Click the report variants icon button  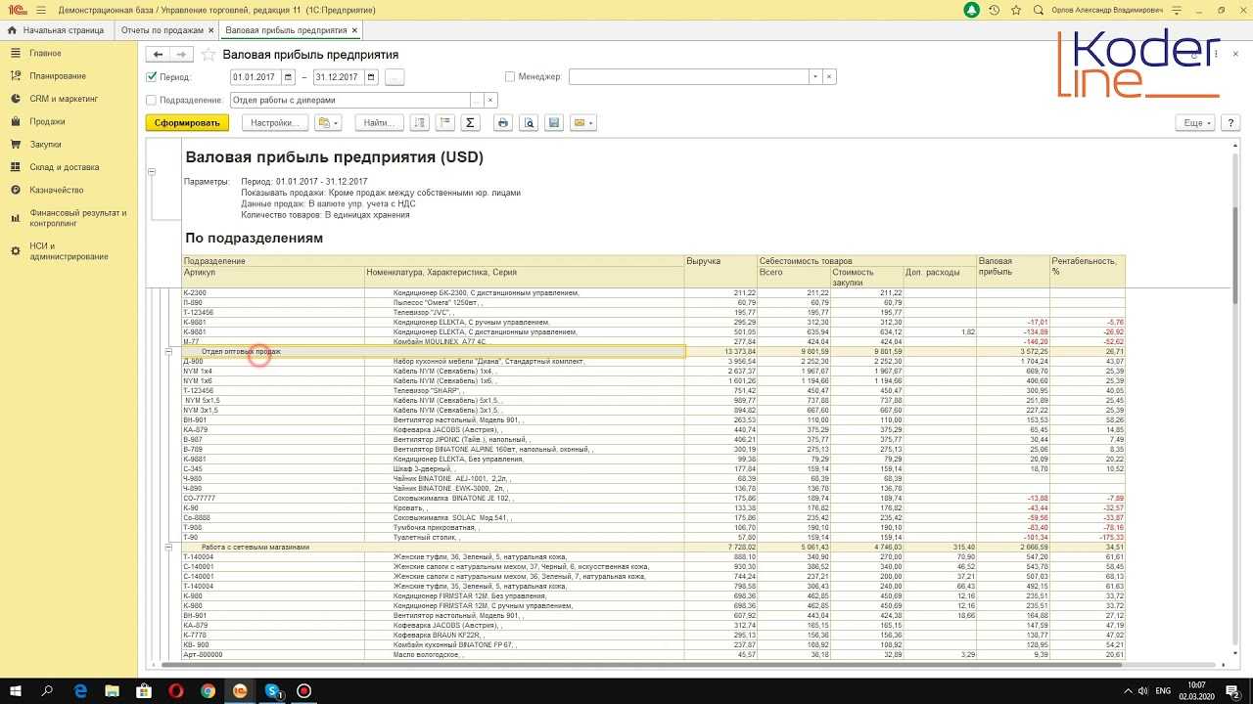point(328,123)
